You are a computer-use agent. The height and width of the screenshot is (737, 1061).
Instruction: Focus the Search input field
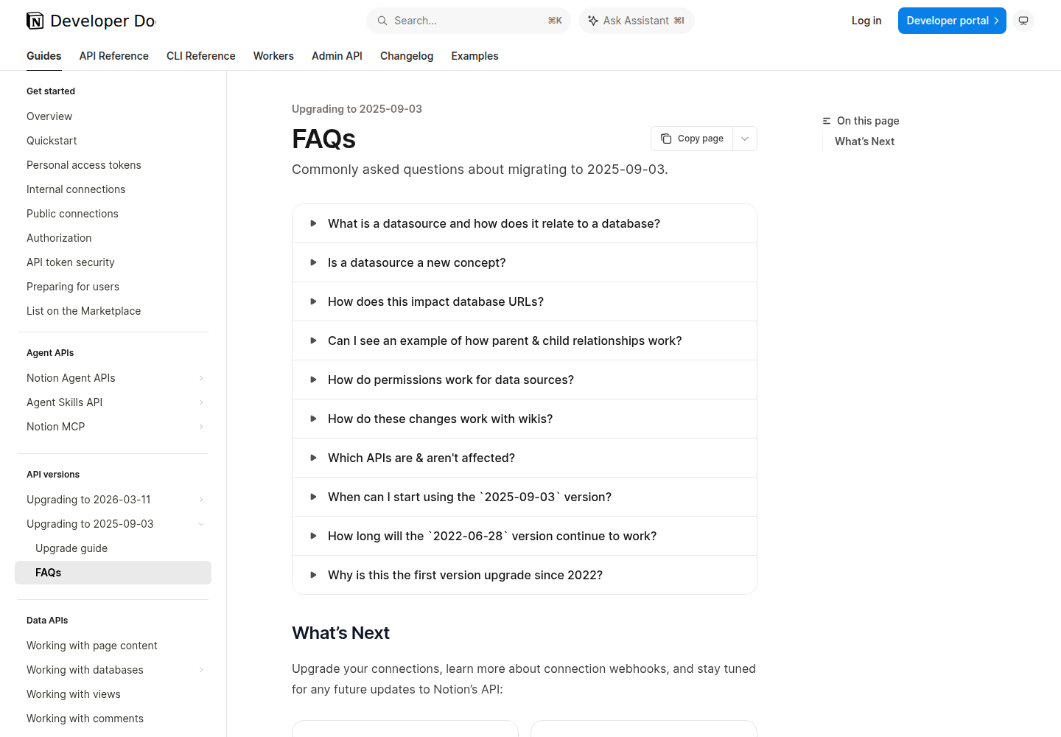[x=469, y=21]
